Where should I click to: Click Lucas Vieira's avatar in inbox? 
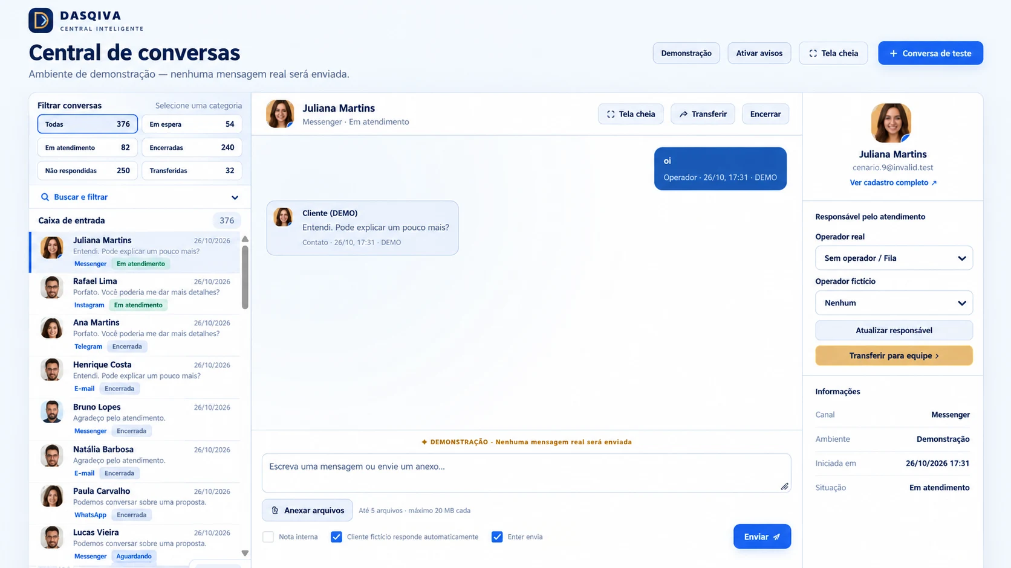click(x=52, y=538)
